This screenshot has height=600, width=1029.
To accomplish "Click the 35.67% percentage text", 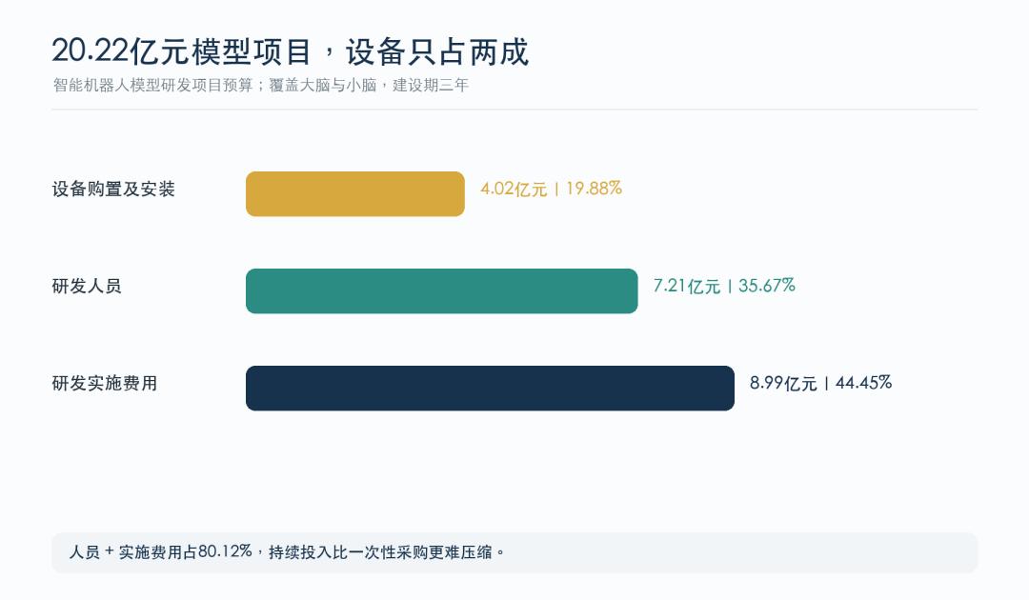I will click(767, 286).
